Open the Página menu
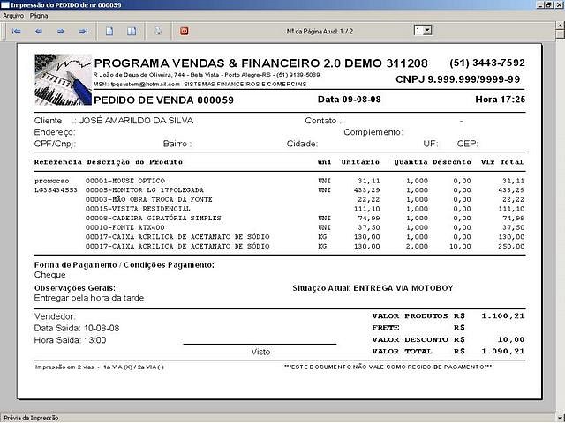 pyautogui.click(x=39, y=16)
